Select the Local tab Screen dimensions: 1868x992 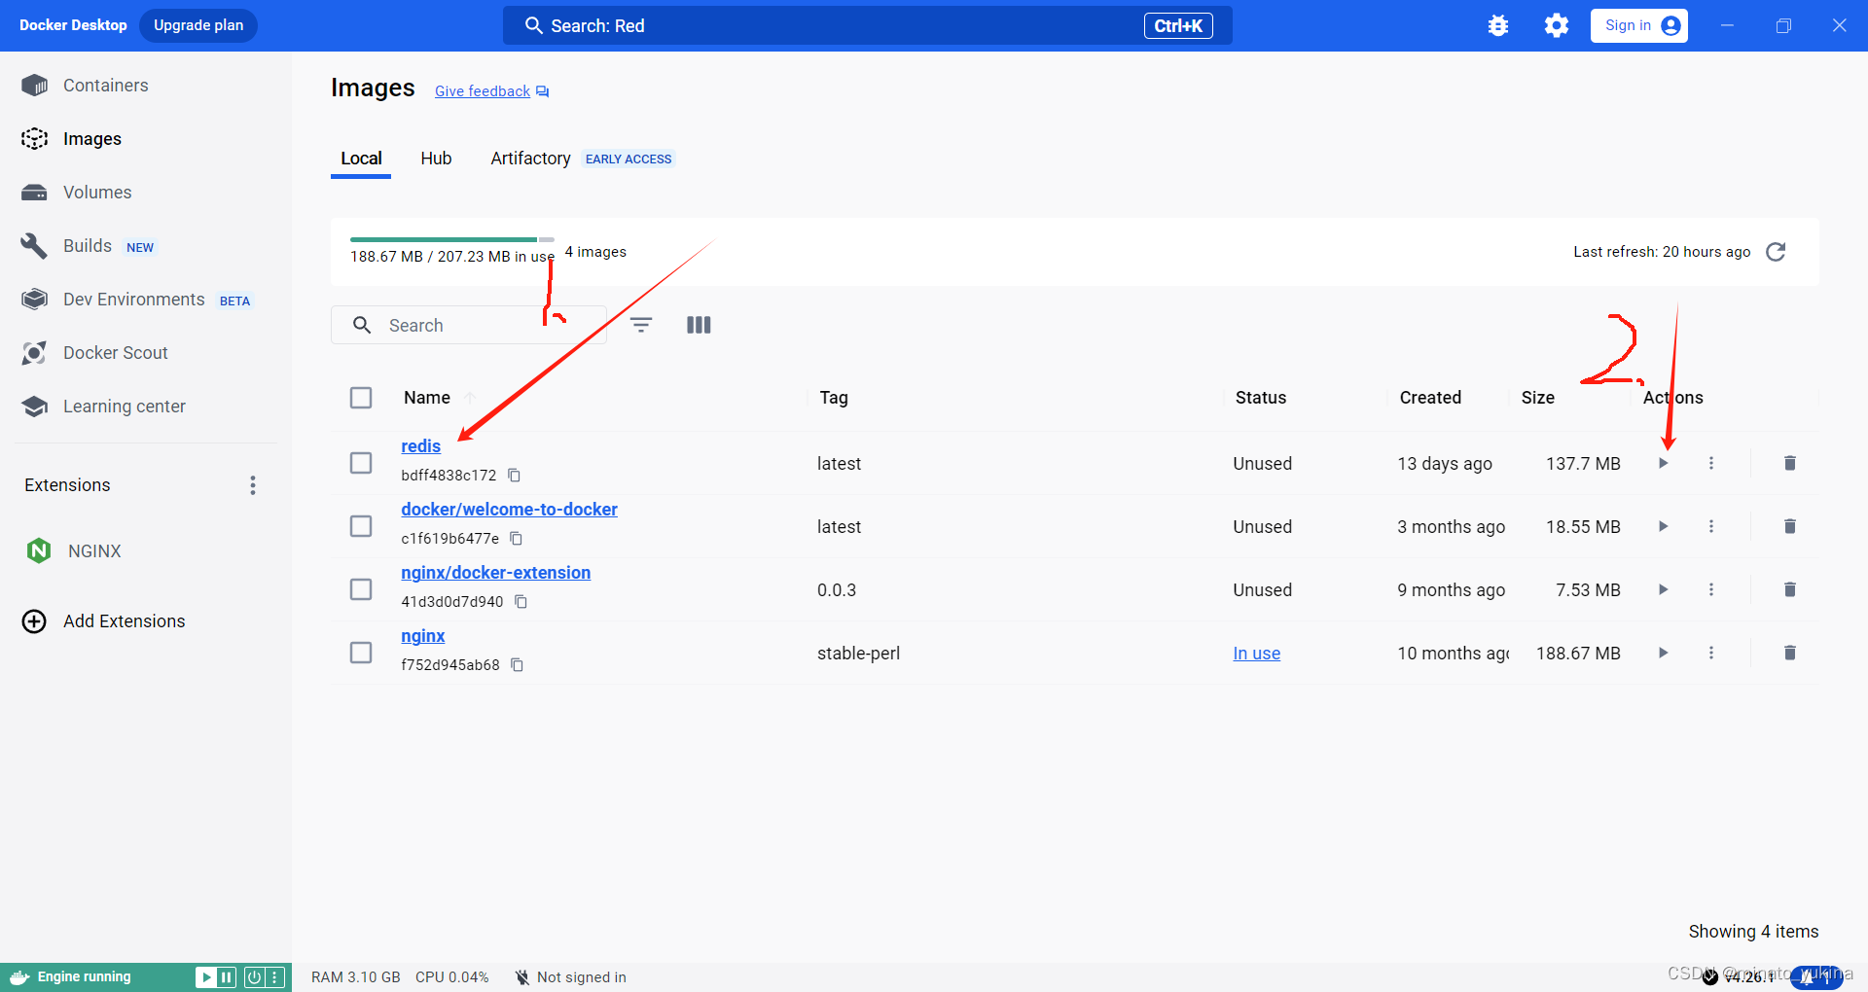tap(361, 159)
